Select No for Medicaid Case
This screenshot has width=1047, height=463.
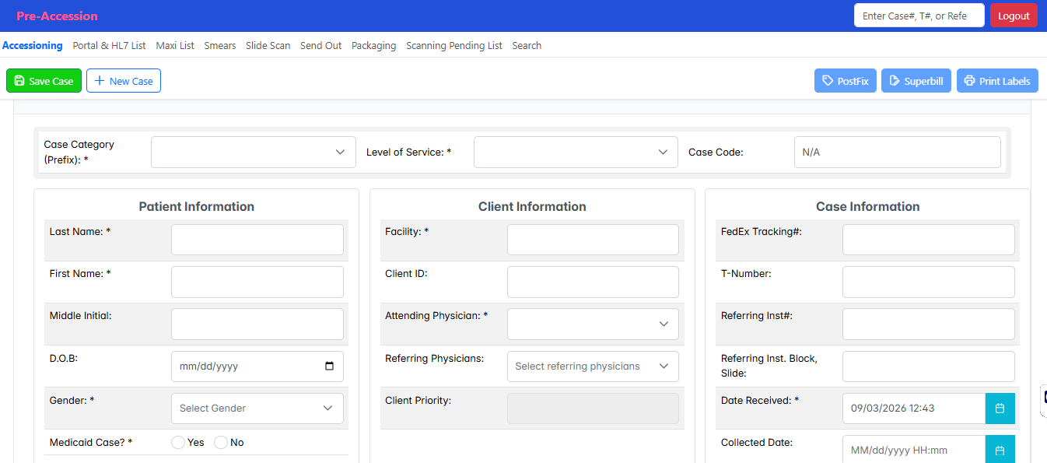[x=221, y=442]
